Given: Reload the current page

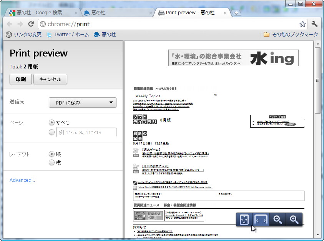Looking at the screenshot, I should click(31, 24).
